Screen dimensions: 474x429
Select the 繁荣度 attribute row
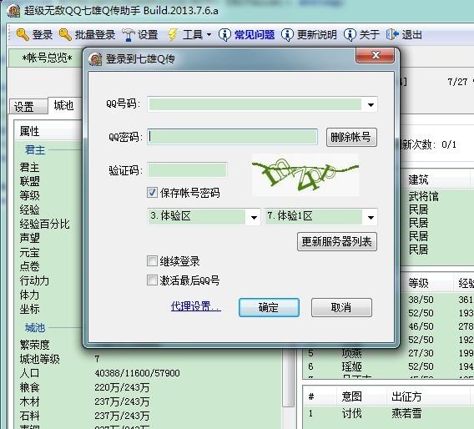34,345
